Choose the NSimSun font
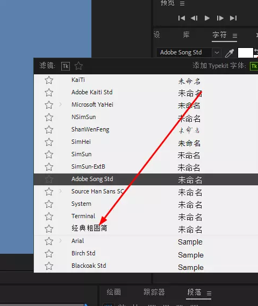The height and width of the screenshot is (306, 258). [x=83, y=117]
